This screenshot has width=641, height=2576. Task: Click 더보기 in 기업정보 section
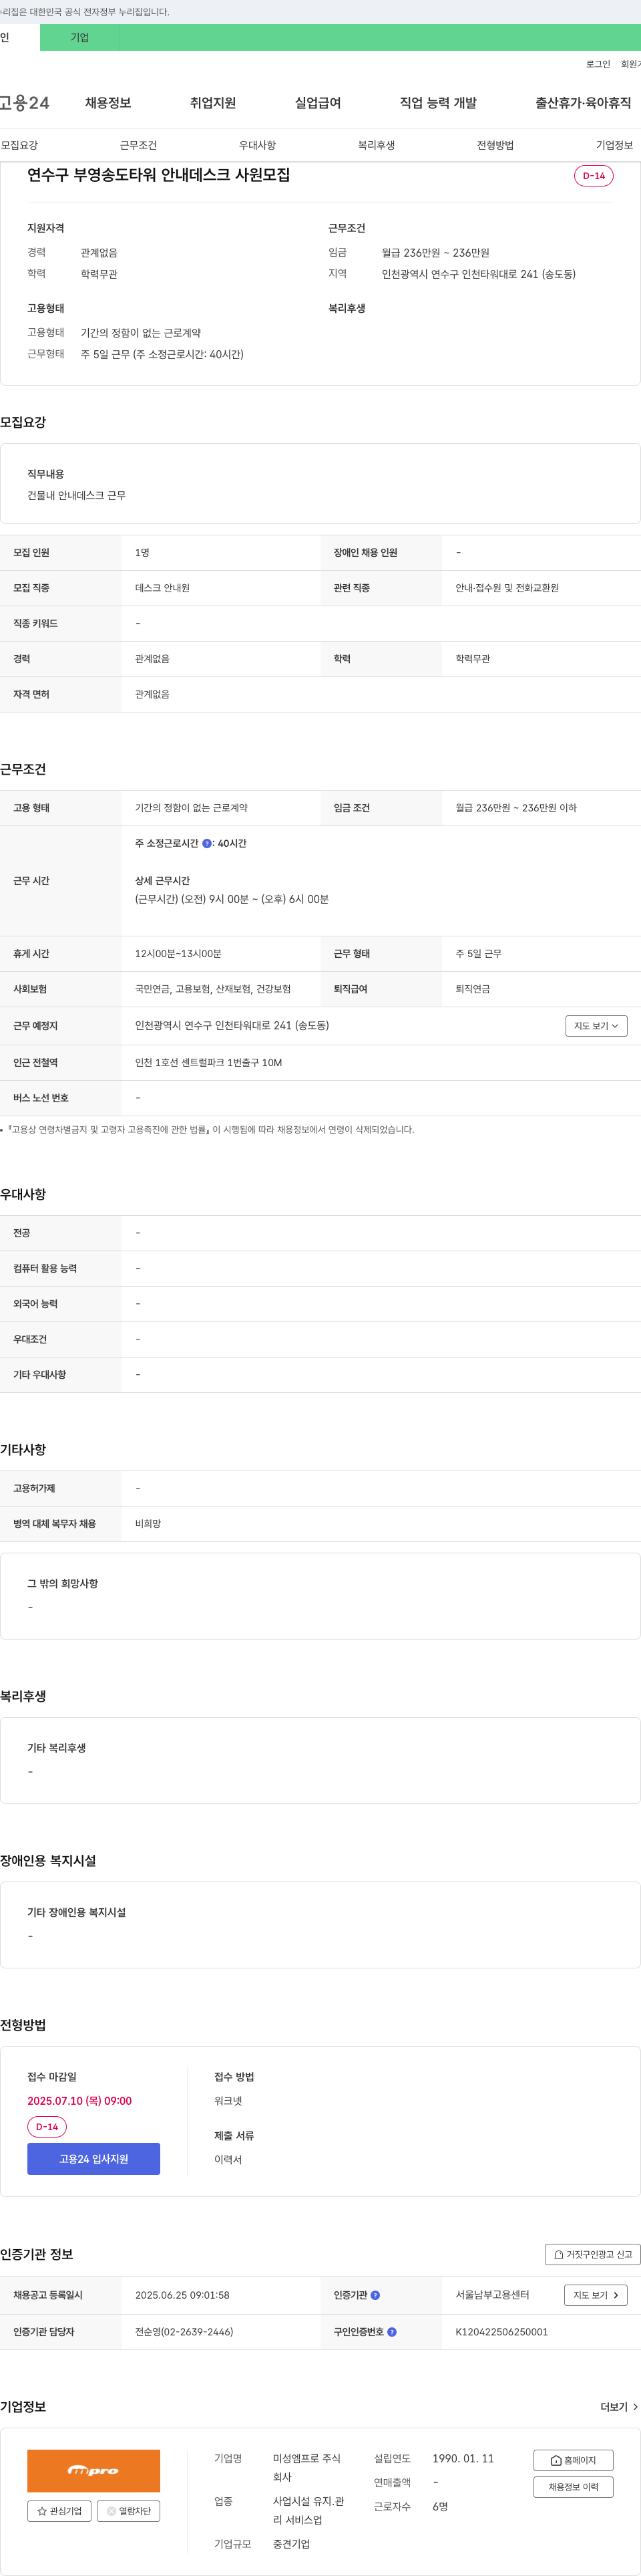pyautogui.click(x=619, y=2407)
